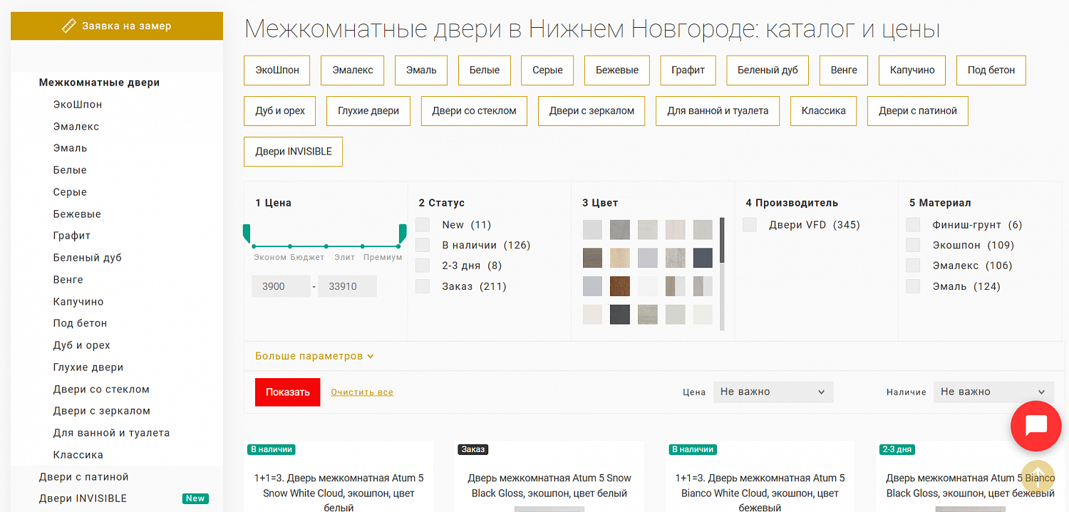This screenshot has width=1069, height=512.
Task: Click the Беленый дуб tag button above filters
Action: tap(768, 70)
